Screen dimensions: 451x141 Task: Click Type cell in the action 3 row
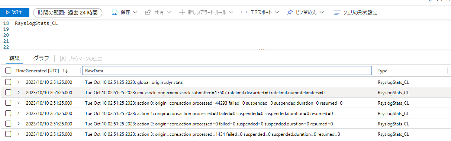tap(393, 134)
